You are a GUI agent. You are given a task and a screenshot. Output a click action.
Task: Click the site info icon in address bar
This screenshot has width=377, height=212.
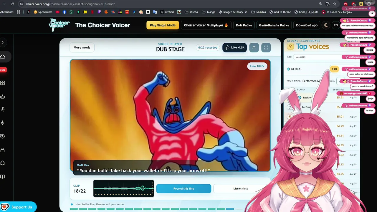[21, 4]
